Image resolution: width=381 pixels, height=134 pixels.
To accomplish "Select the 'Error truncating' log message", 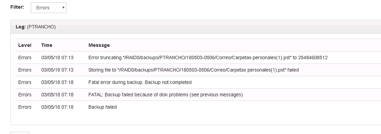I will 208,58.
